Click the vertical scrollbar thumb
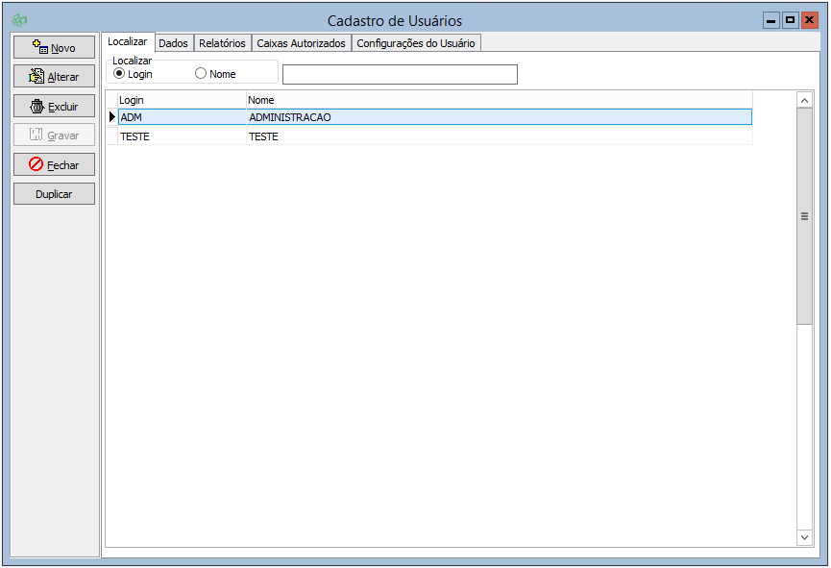Viewport: 831px width, 568px height. point(804,216)
